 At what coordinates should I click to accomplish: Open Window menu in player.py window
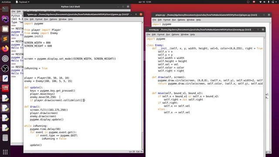[191, 20]
